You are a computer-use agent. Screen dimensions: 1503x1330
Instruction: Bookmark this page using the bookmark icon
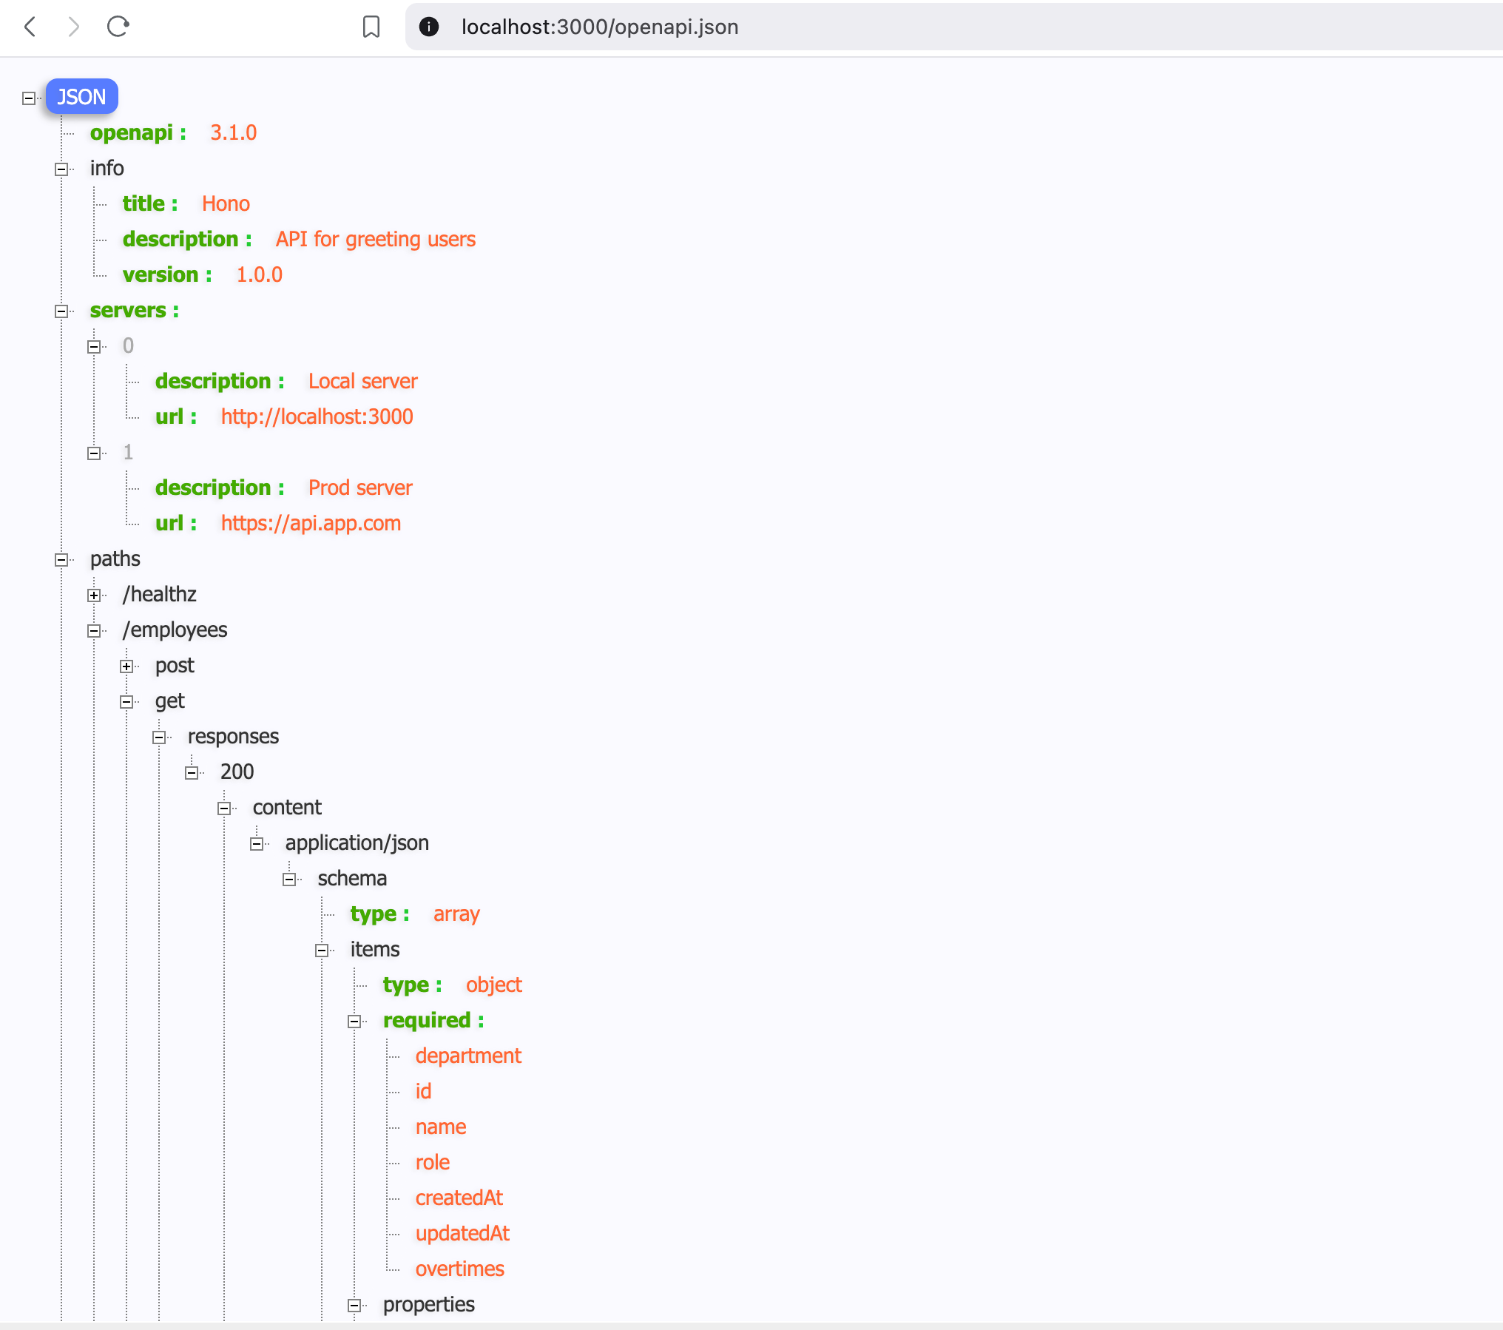point(371,27)
